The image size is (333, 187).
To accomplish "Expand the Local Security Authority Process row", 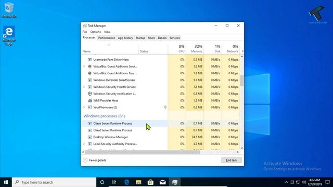I will click(x=84, y=144).
